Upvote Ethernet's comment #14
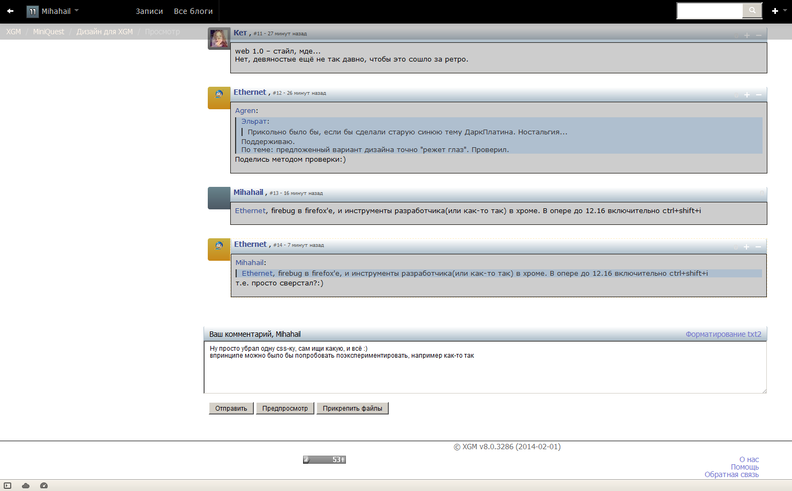 (746, 247)
